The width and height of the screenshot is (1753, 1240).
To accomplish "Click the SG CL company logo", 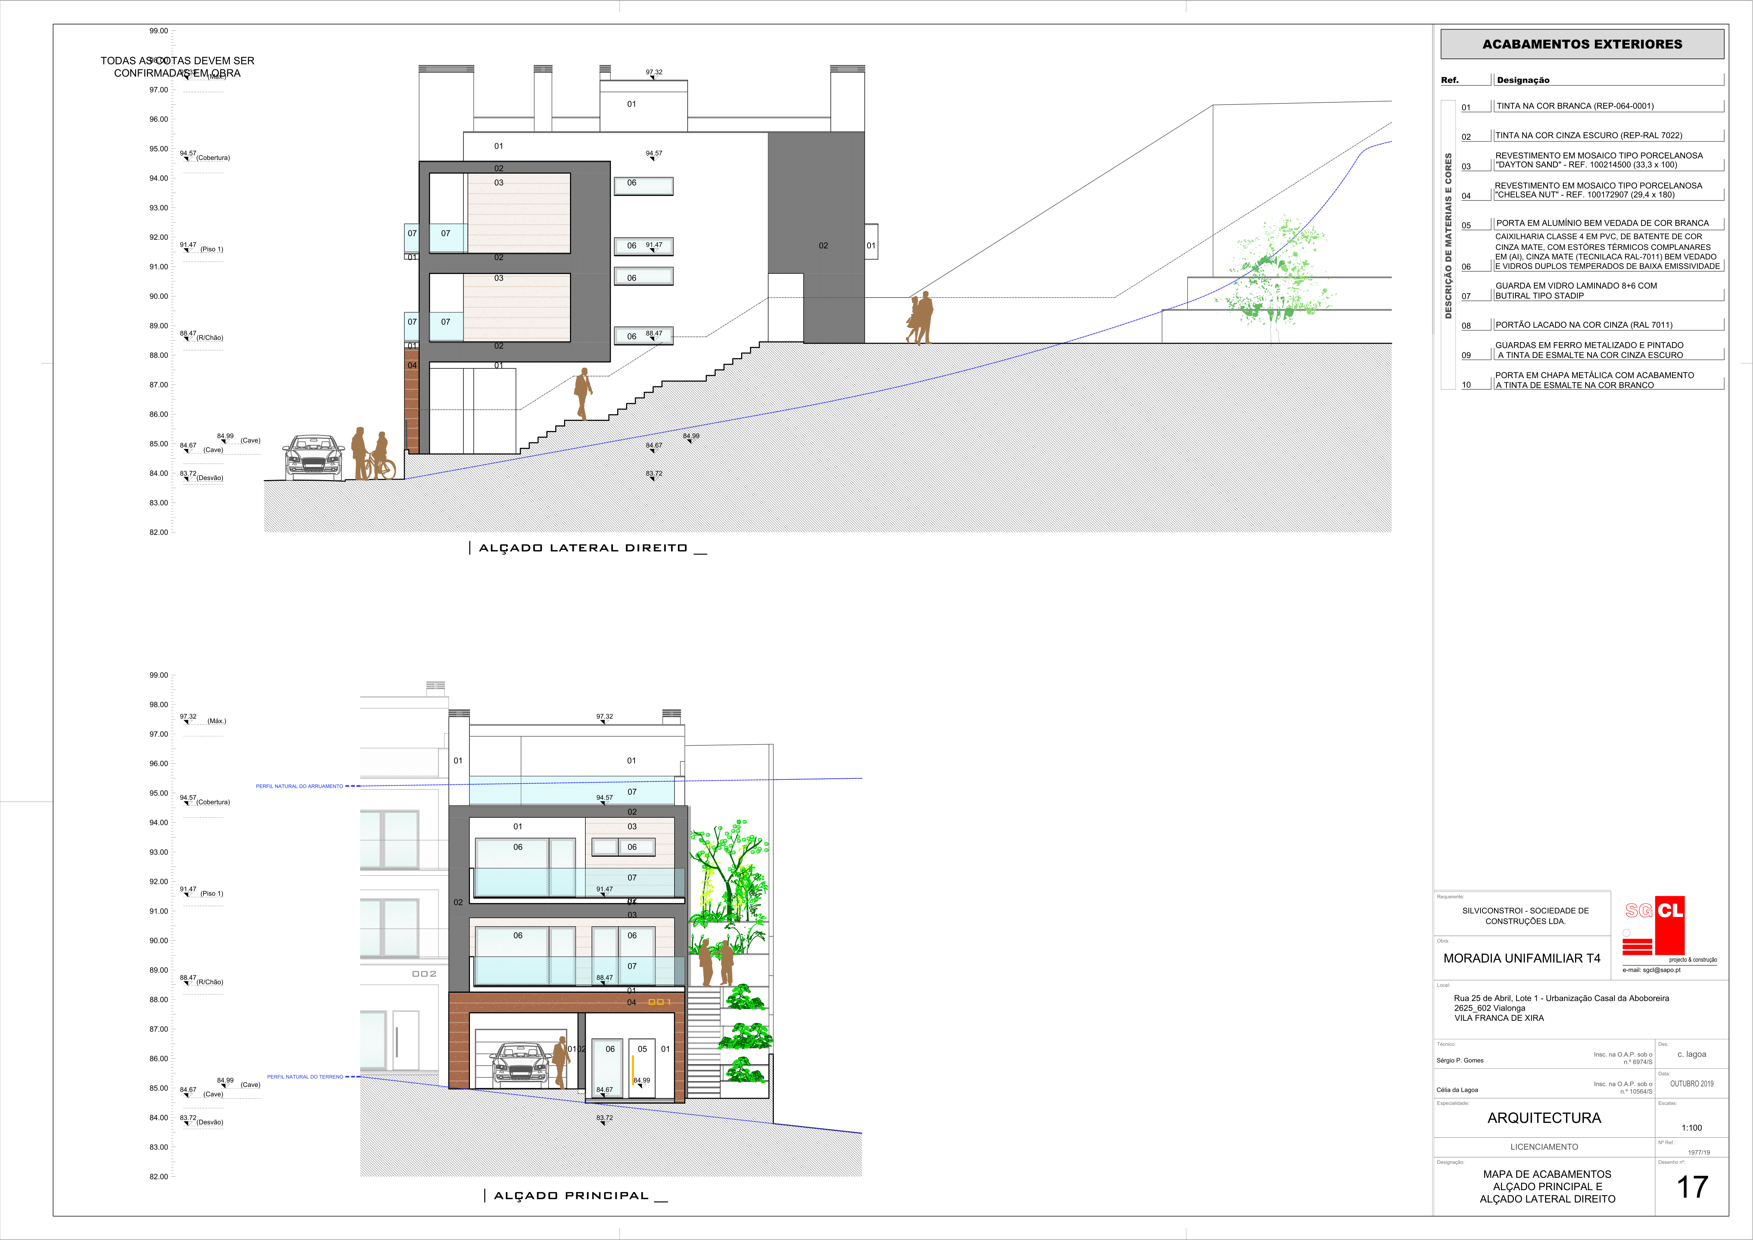I will tap(1654, 926).
